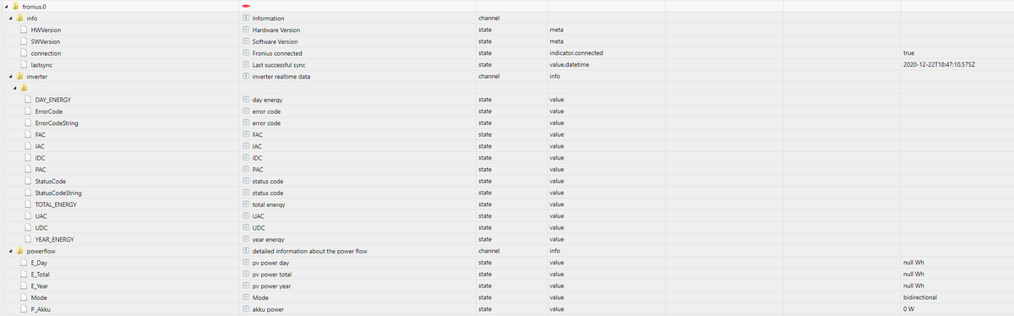Click the powerflow folder icon
The height and width of the screenshot is (316, 1014).
tap(21, 251)
